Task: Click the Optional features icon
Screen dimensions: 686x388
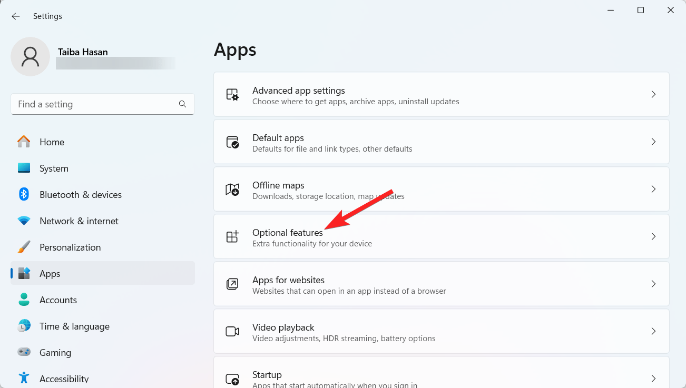Action: coord(232,236)
